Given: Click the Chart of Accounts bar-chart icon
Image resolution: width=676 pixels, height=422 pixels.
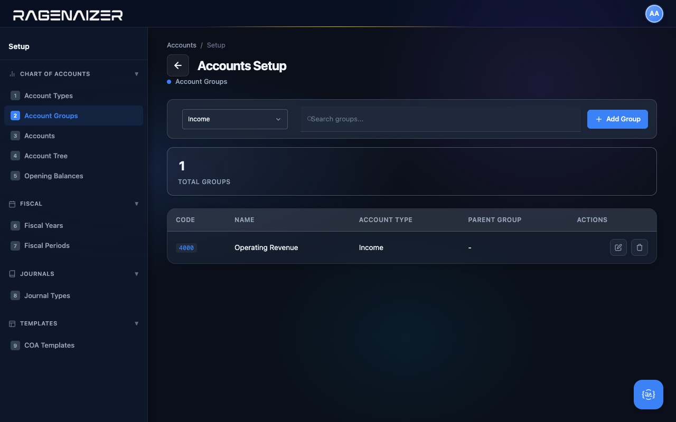Looking at the screenshot, I should [12, 74].
